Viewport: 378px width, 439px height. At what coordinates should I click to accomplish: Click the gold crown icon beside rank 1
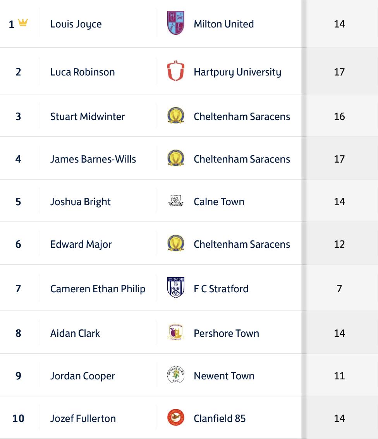point(23,23)
